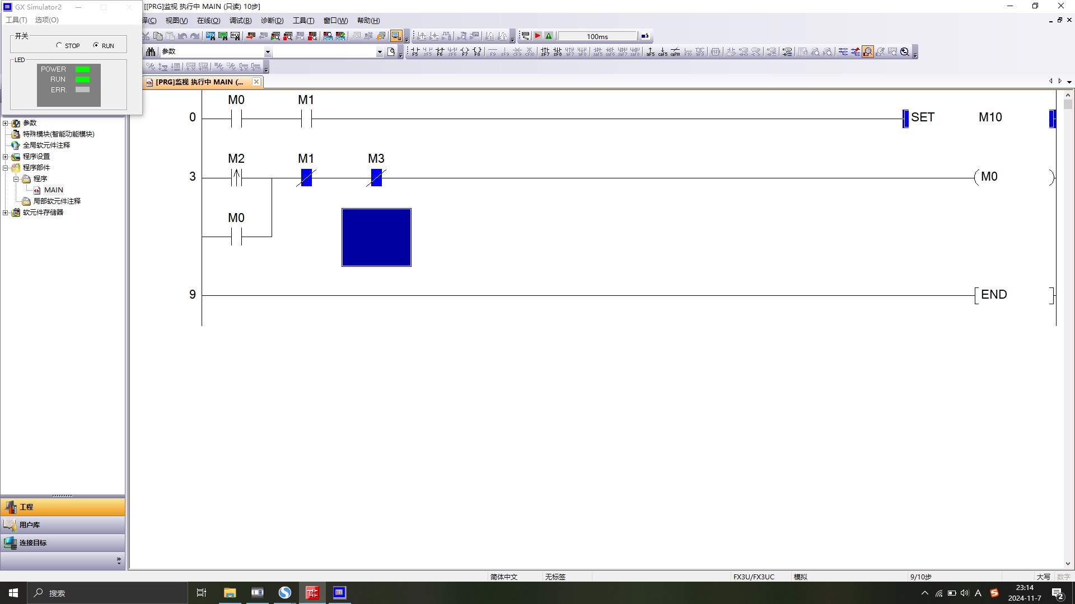Click the binoculars find device icon

pos(151,52)
